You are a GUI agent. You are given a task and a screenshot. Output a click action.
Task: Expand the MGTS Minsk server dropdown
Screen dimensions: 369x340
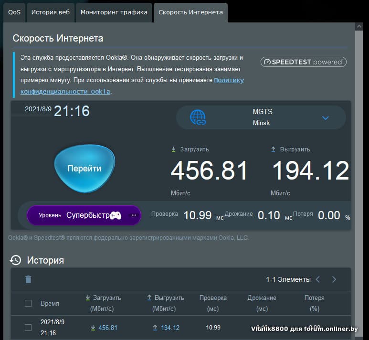(325, 117)
